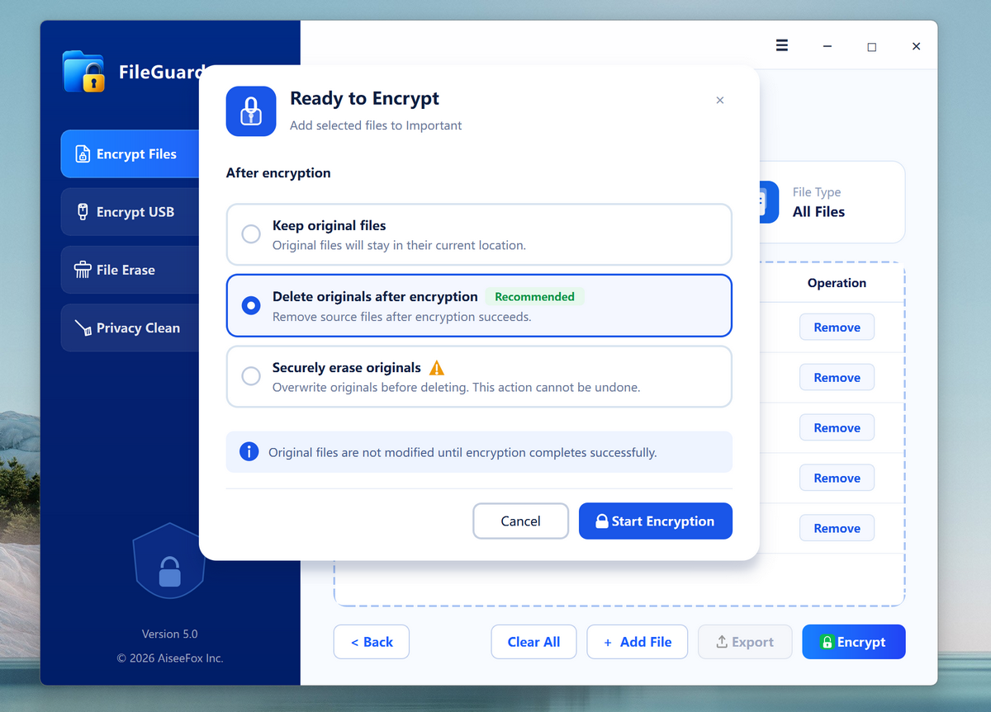Clear All files from the list
The image size is (991, 712).
point(533,642)
